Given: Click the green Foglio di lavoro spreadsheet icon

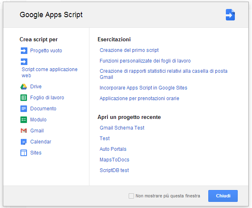Looking at the screenshot, I should click(x=24, y=98).
